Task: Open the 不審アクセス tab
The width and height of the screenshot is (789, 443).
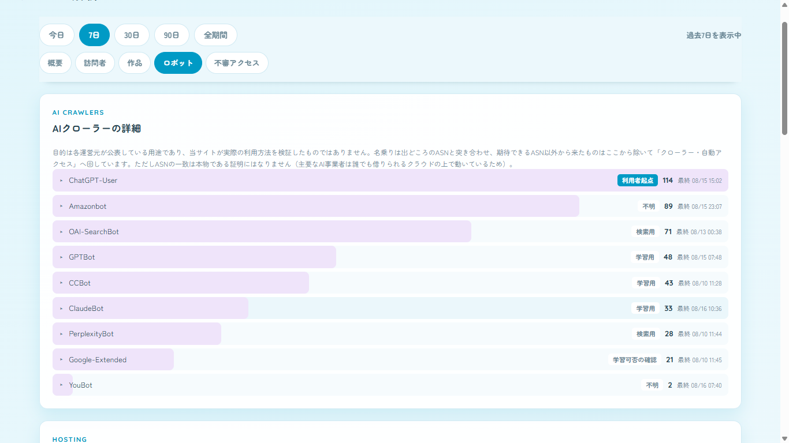Action: (237, 63)
